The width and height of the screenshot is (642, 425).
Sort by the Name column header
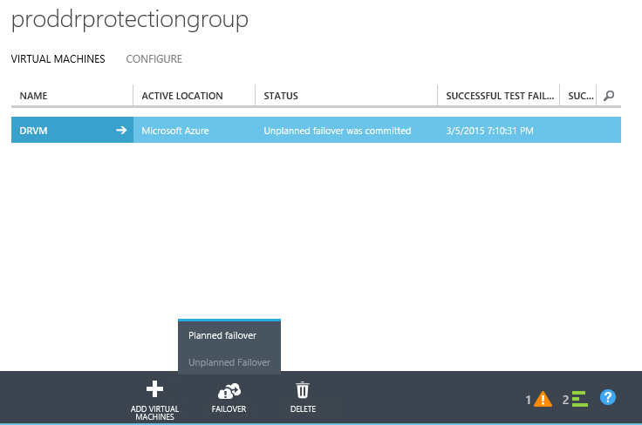tap(34, 96)
